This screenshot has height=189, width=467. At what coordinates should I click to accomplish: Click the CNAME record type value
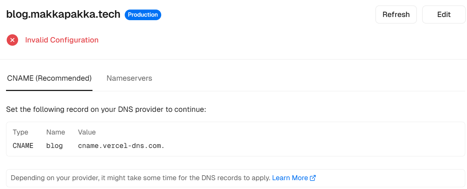click(x=23, y=145)
